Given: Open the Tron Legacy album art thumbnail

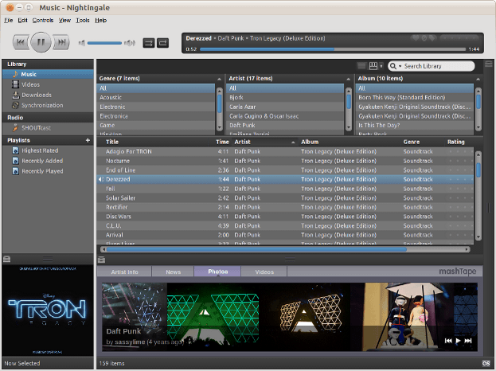Looking at the screenshot, I should tap(48, 310).
